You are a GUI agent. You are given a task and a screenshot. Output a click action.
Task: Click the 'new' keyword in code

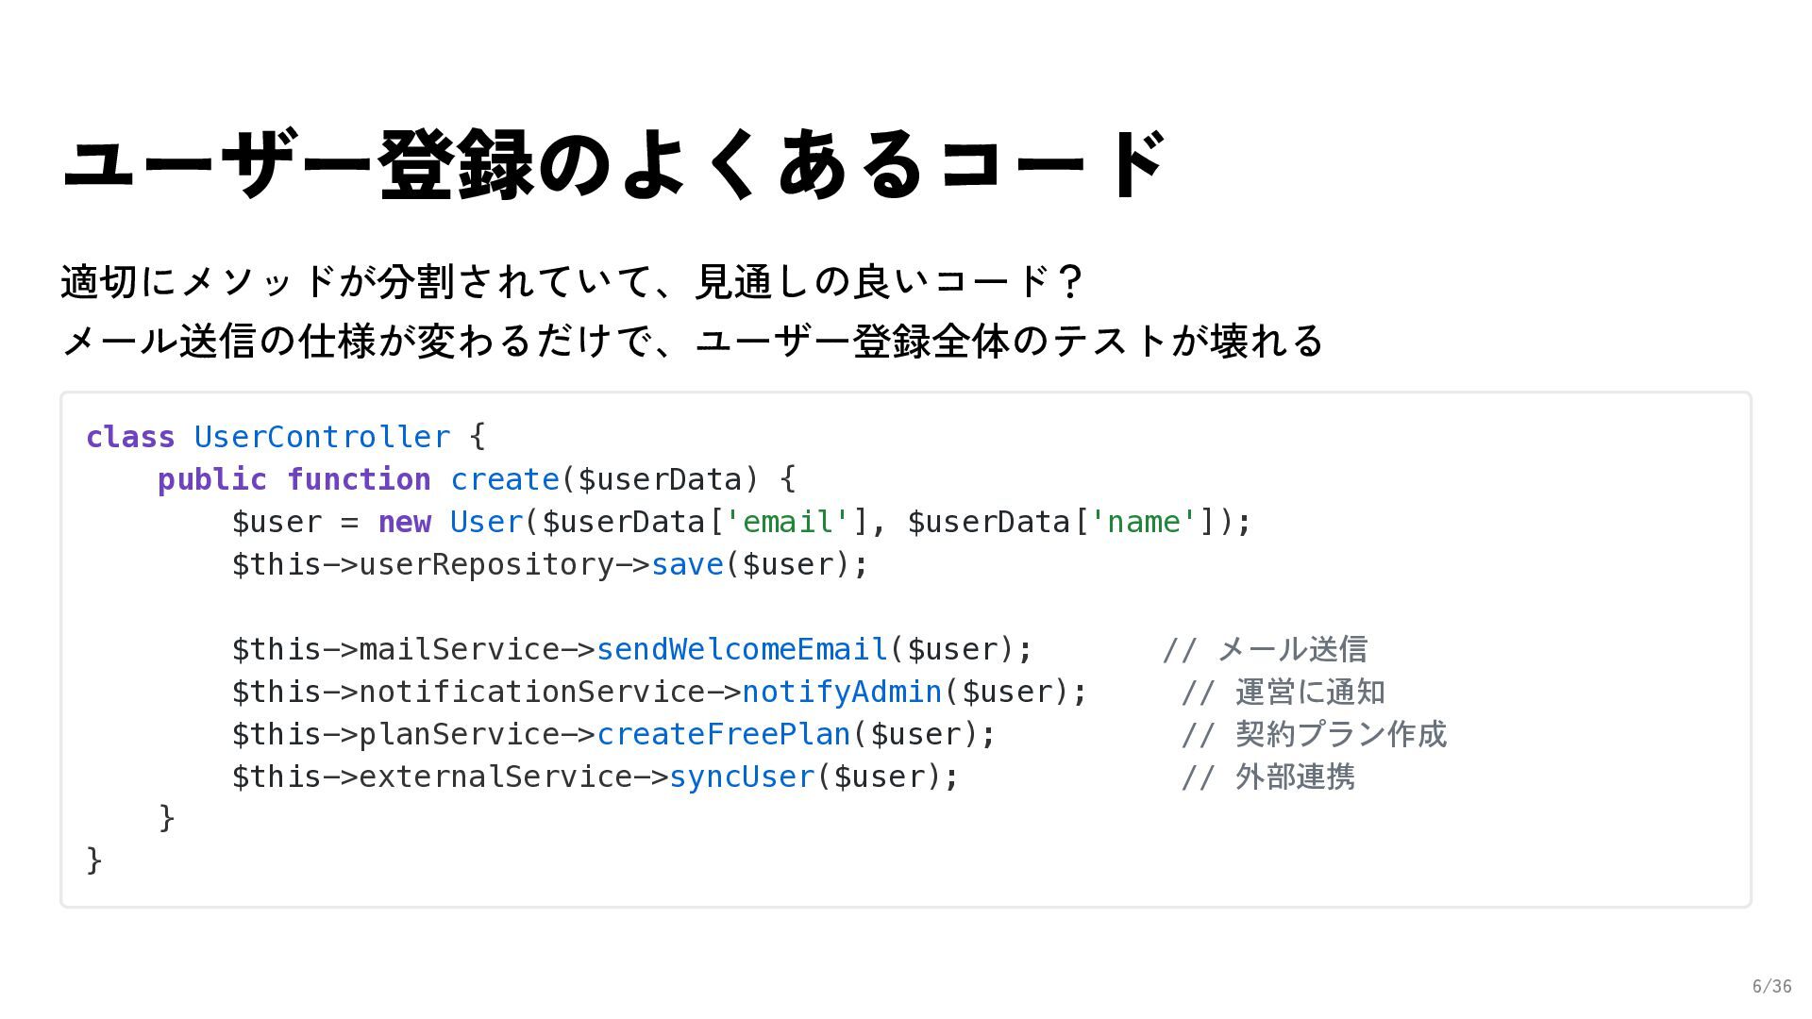[x=404, y=522]
